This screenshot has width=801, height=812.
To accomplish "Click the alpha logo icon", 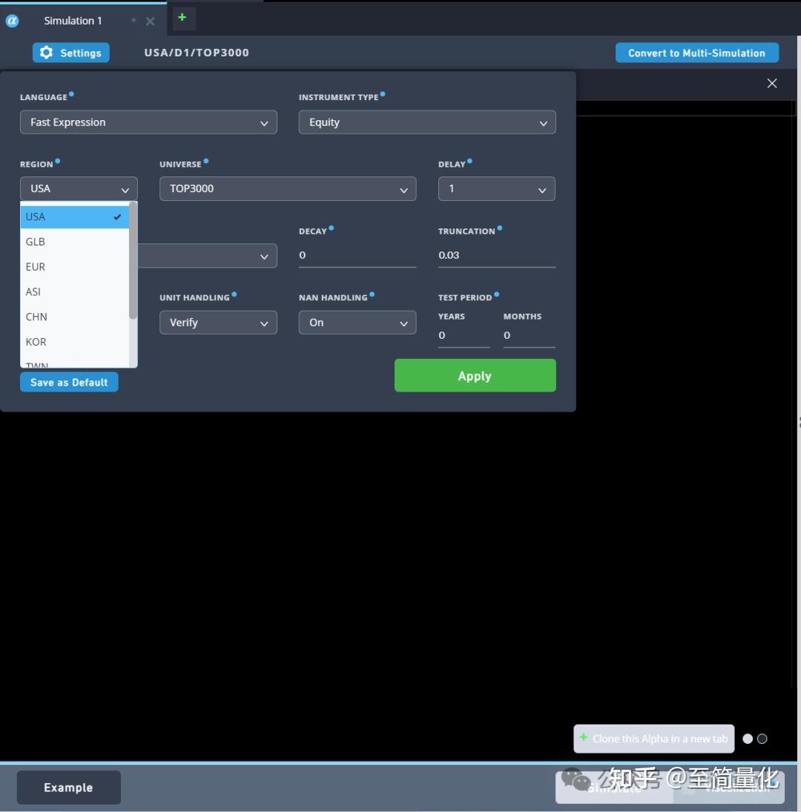I will tap(12, 21).
